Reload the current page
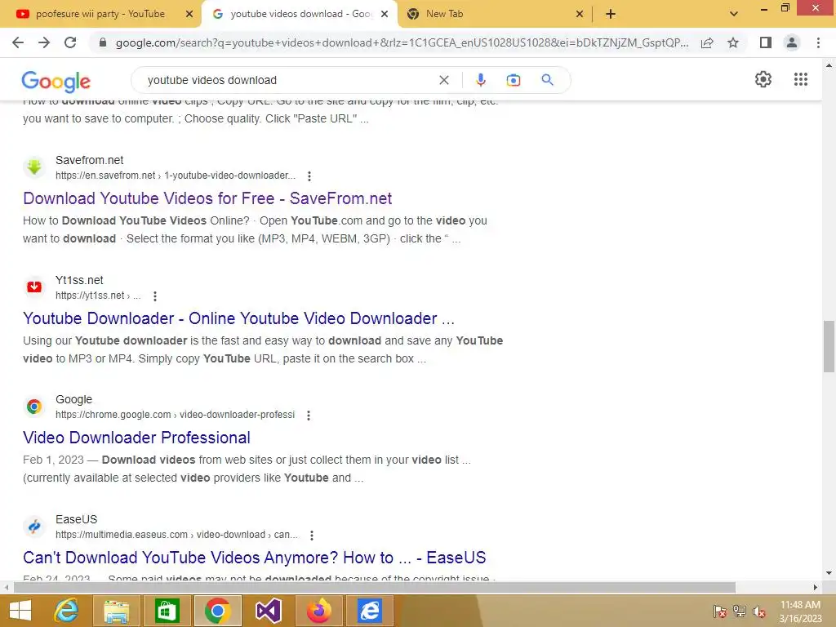836x627 pixels. [x=70, y=42]
